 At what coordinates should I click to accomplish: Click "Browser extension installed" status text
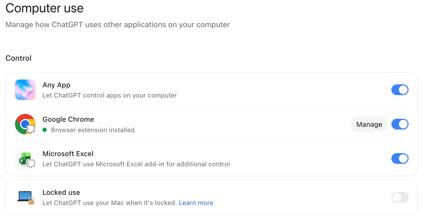(x=93, y=130)
